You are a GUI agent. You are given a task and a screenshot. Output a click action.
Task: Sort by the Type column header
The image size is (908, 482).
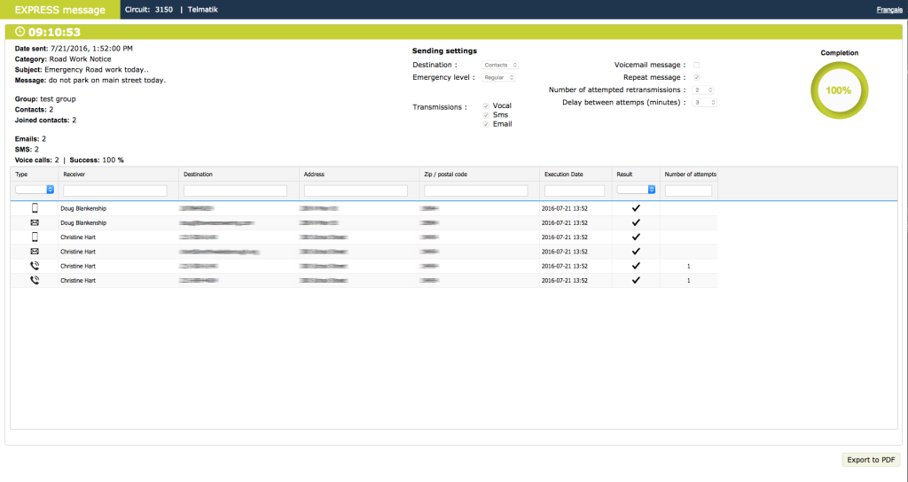coord(21,175)
